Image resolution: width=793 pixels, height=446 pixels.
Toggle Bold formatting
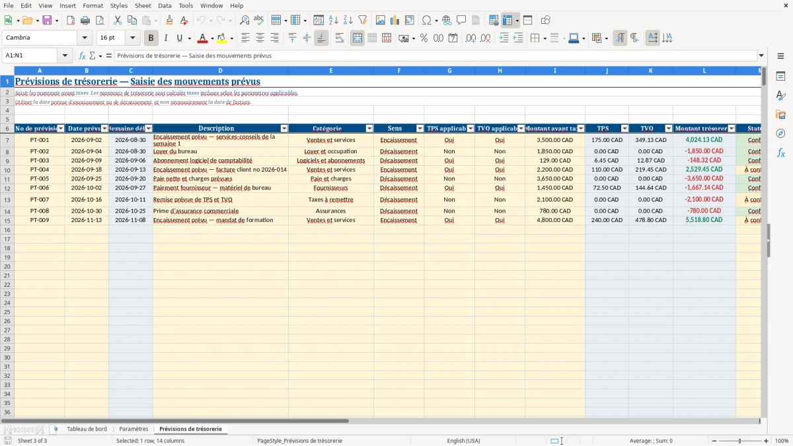click(x=151, y=38)
